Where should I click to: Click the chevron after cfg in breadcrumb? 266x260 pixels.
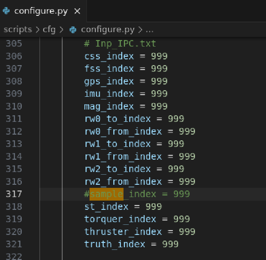pyautogui.click(x=61, y=30)
